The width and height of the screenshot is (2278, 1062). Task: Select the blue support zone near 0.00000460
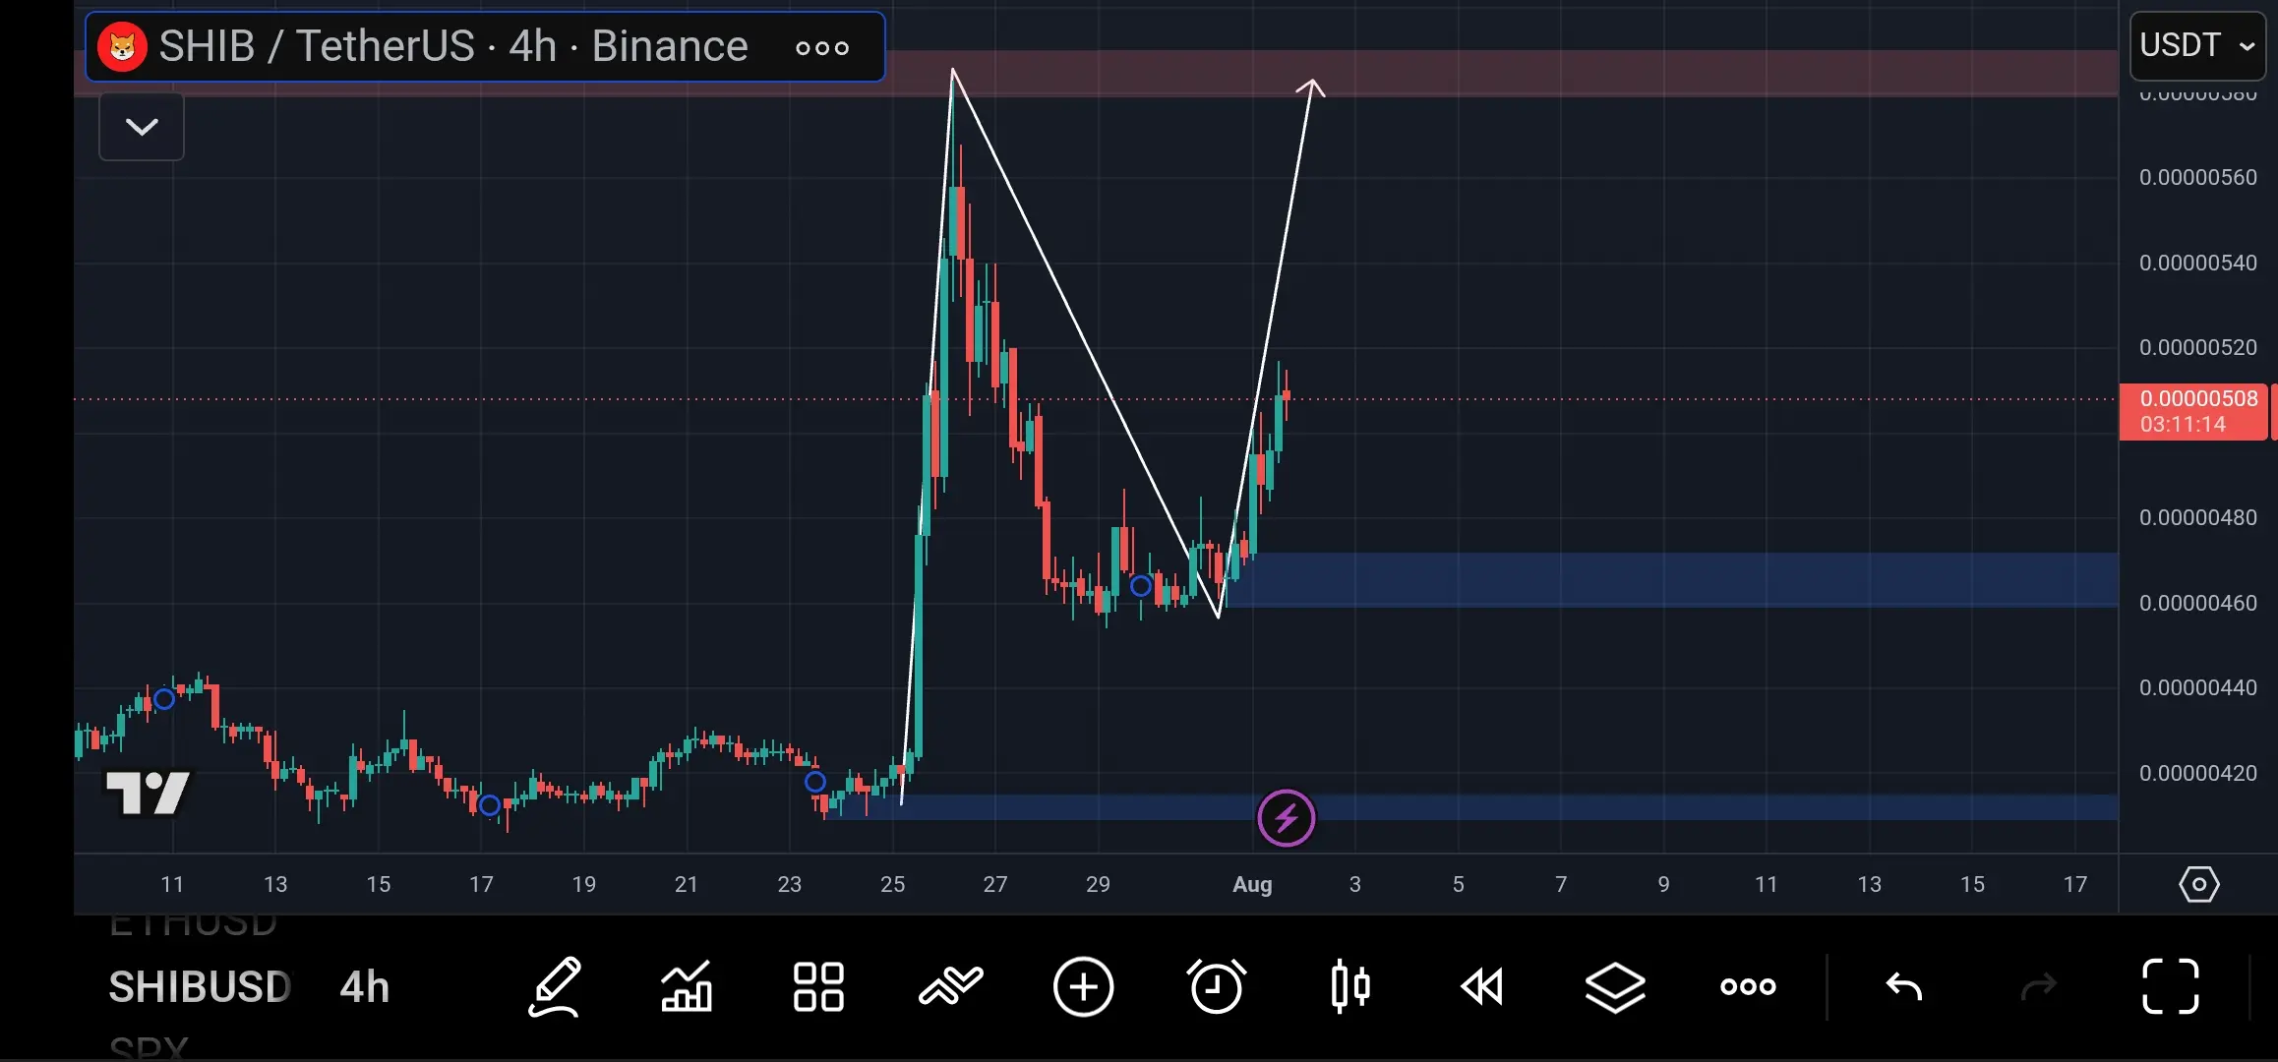pos(1672,579)
